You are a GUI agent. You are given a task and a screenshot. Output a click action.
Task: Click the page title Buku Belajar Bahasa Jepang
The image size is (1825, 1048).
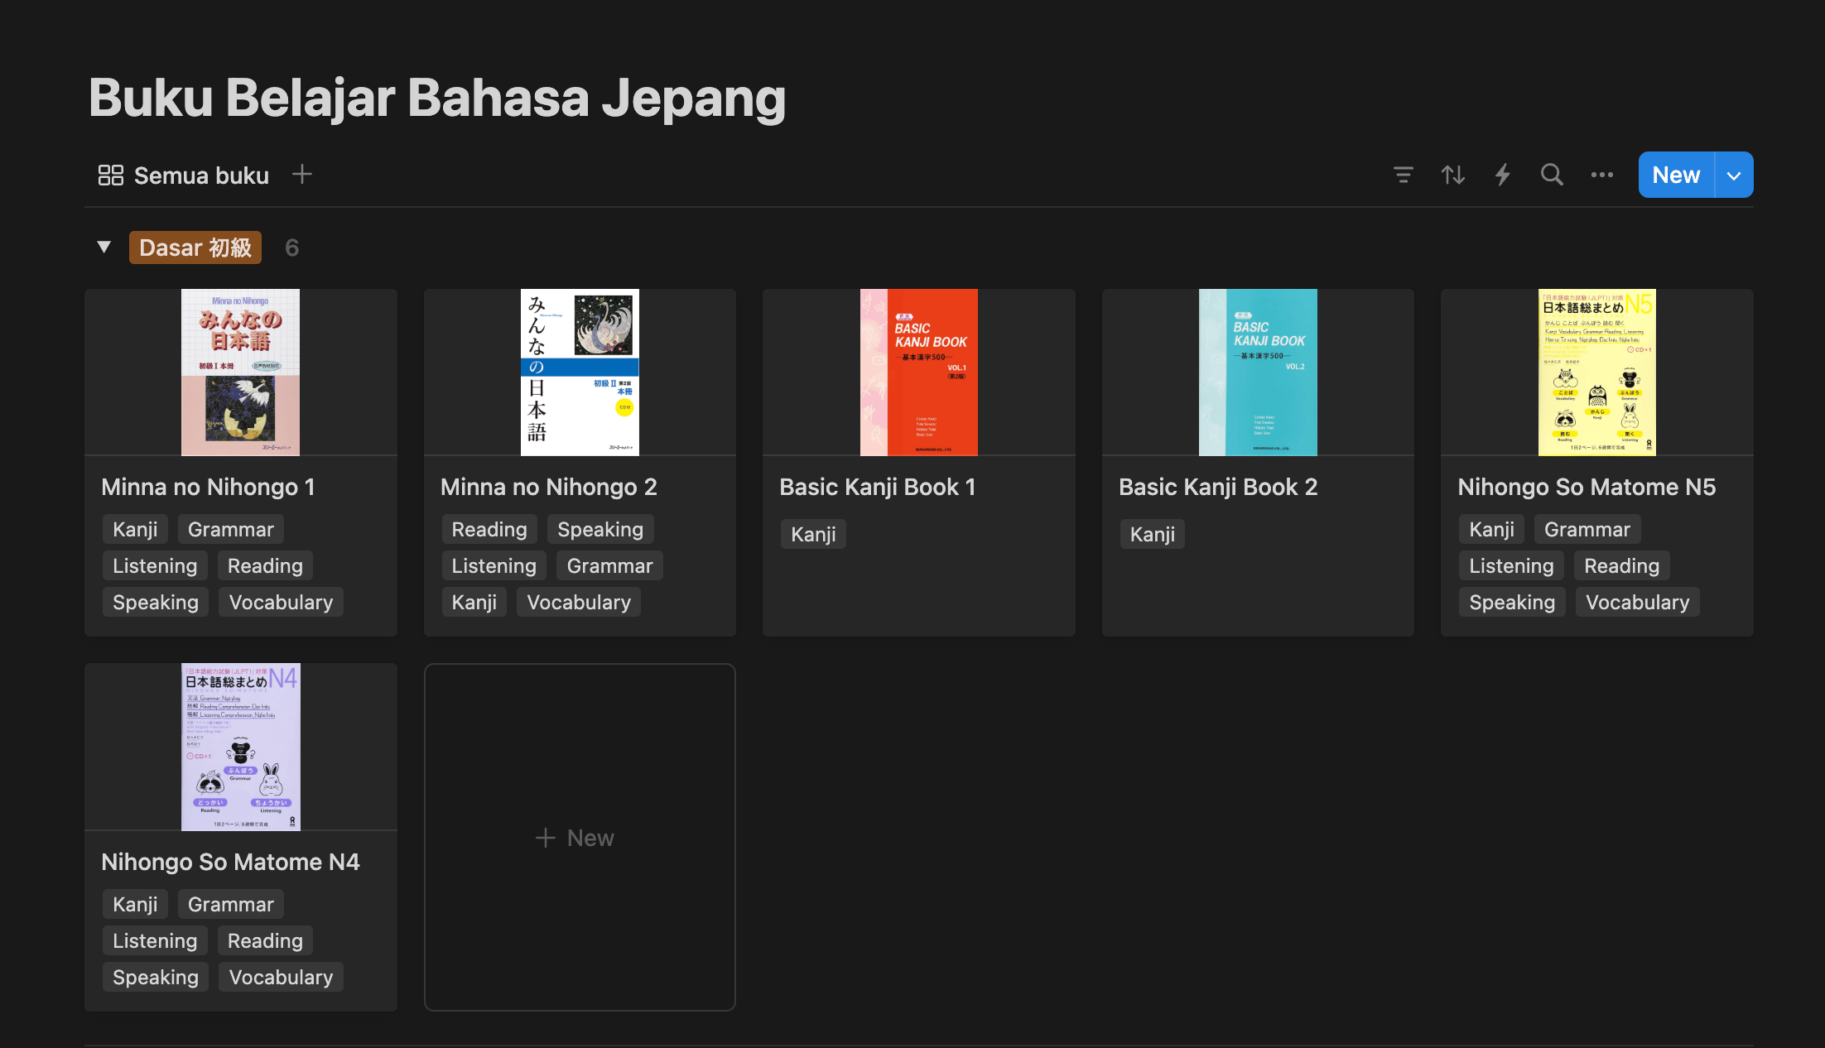(437, 98)
